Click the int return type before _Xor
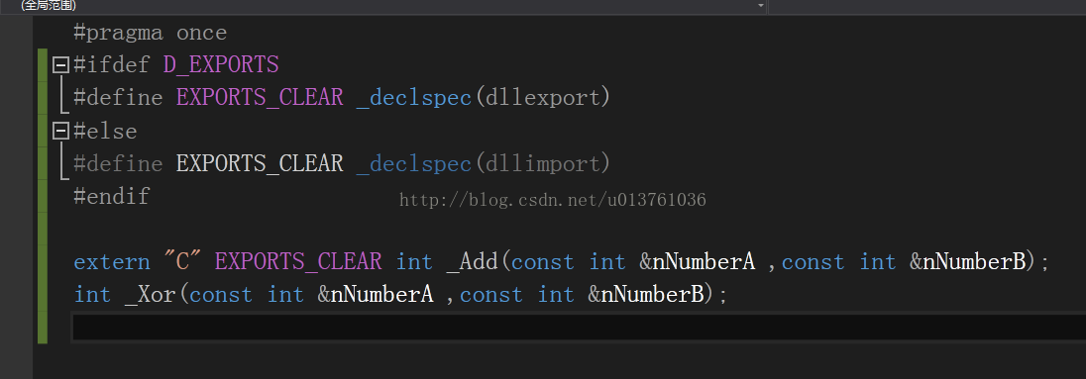1086x379 pixels. pos(92,295)
